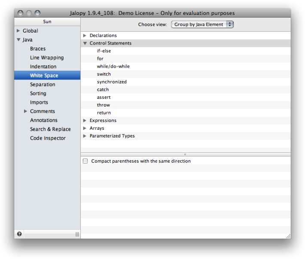The image size is (305, 259).
Task: Open the Choose view dropdown
Action: [202, 24]
